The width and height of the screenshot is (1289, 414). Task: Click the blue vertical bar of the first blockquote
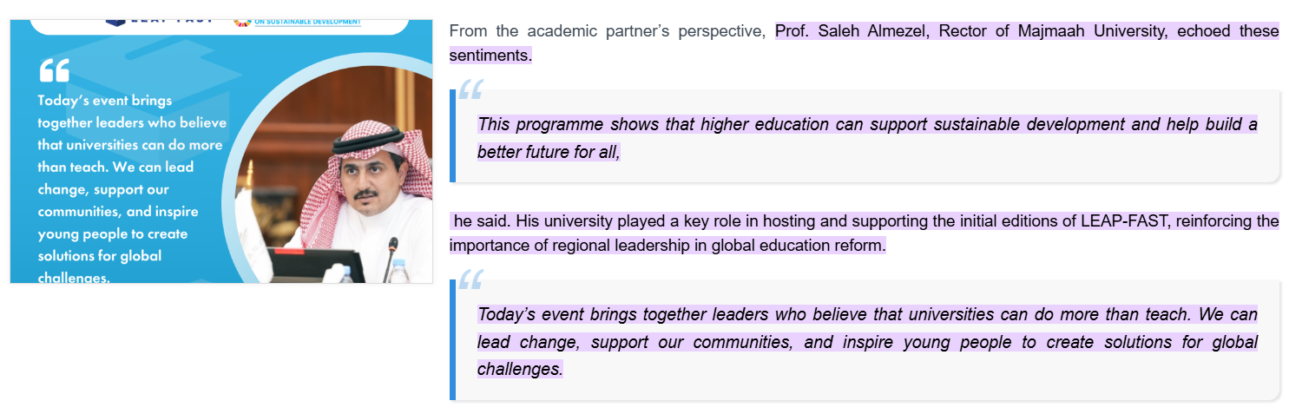(452, 135)
